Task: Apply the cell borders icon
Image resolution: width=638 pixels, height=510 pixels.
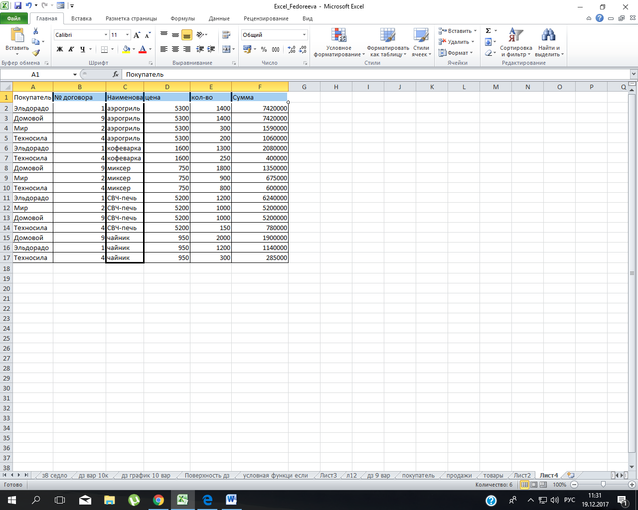Action: 104,49
